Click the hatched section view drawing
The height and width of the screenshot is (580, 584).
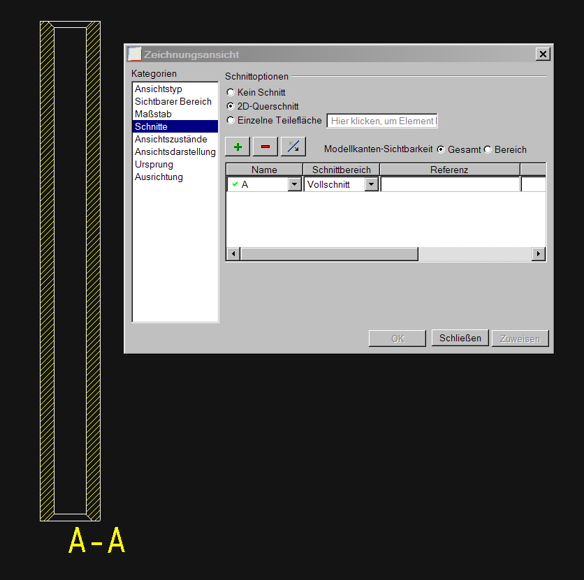coord(70,272)
